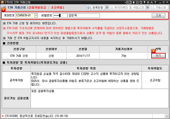Click the starburst icon in title bar
Viewport: 170px width, 119px height.
tap(148, 2)
